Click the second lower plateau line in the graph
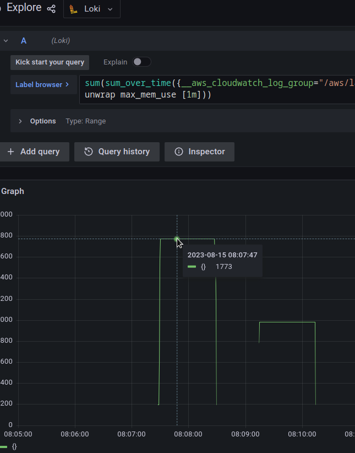The image size is (355, 453). [x=287, y=322]
